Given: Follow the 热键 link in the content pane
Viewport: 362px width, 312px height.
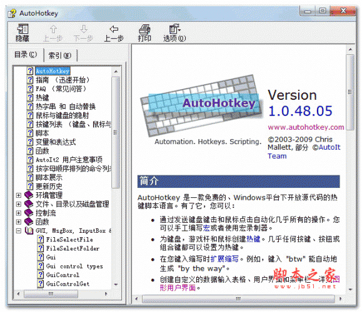Looking at the screenshot, I should 253,239.
